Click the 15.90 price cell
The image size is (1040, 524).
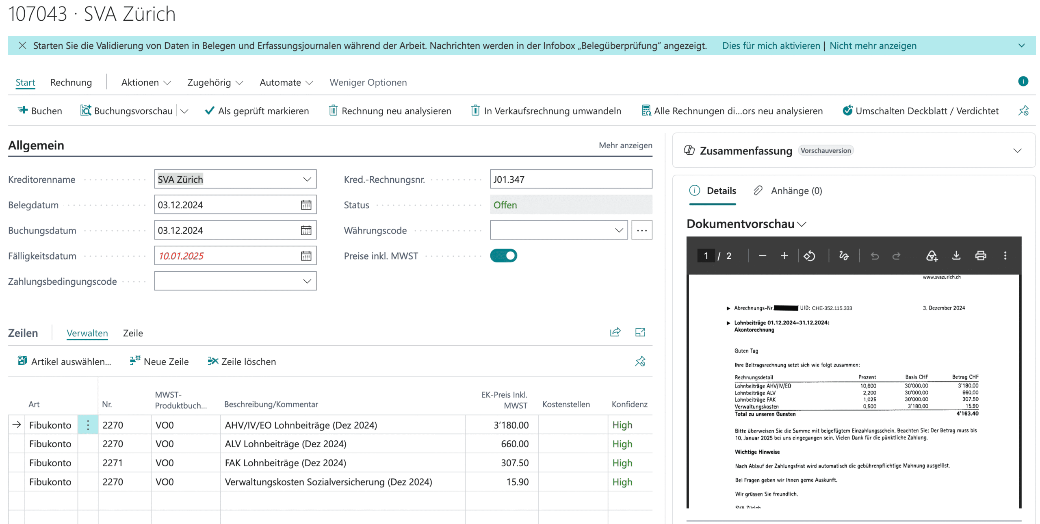coord(502,482)
